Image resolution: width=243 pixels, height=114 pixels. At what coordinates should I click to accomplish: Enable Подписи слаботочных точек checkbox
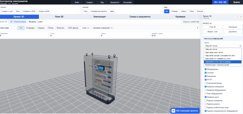coord(206,107)
